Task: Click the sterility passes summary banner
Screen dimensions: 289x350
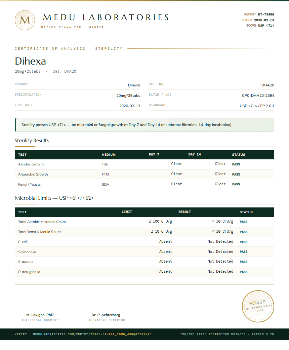Action: coord(144,125)
